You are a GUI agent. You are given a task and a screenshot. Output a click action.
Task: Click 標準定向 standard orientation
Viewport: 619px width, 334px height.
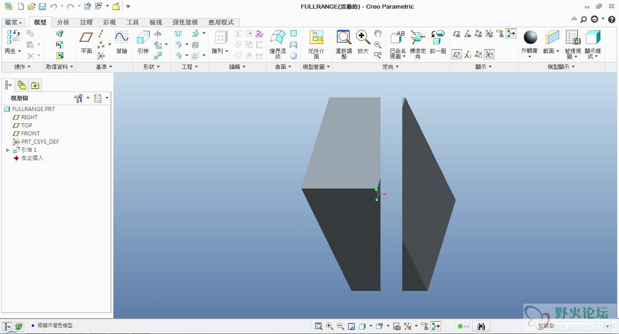(418, 45)
